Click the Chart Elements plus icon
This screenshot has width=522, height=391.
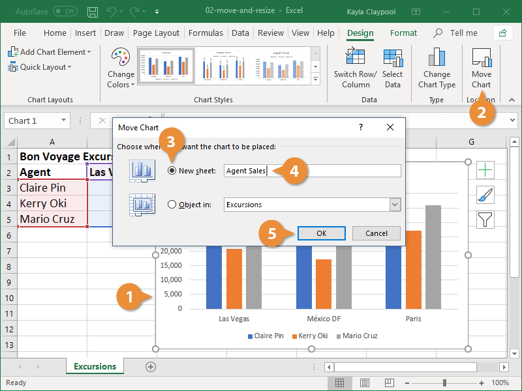coord(485,169)
